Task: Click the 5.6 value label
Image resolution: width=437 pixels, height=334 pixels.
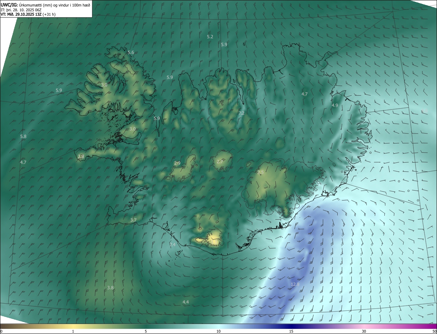Action: click(x=131, y=52)
